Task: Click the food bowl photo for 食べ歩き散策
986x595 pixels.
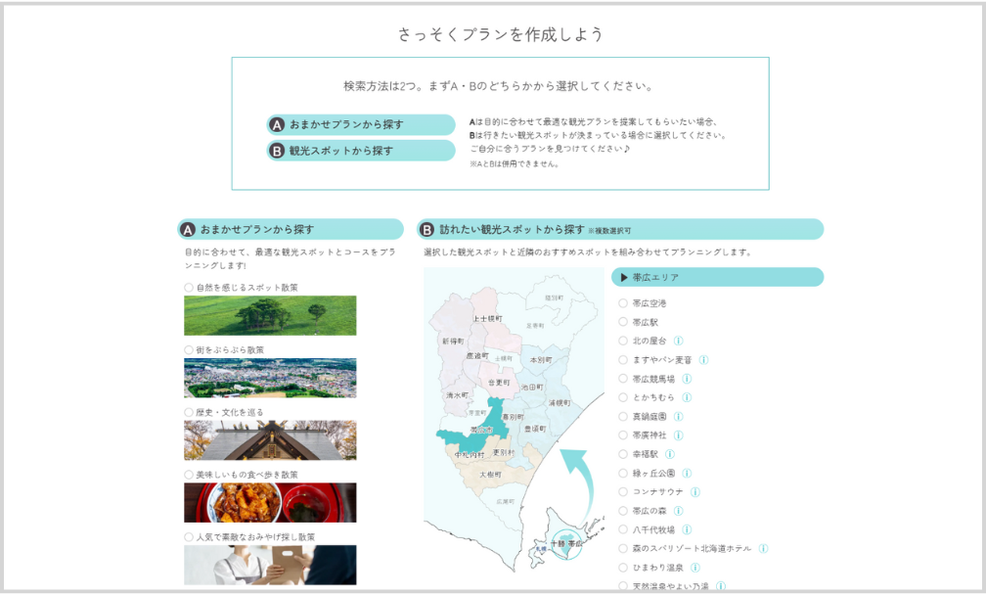Action: pos(270,502)
